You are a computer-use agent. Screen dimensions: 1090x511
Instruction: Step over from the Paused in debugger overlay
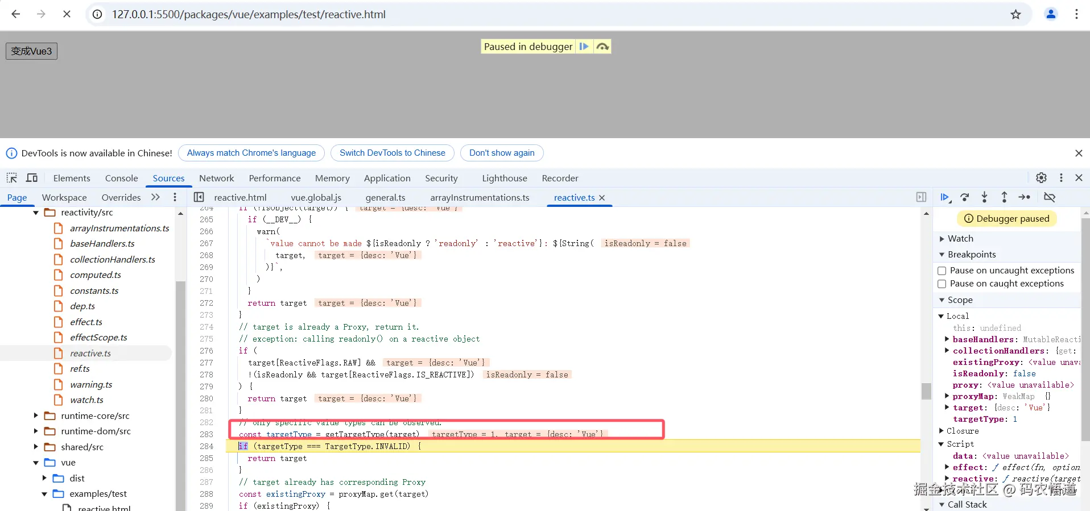[x=602, y=47]
